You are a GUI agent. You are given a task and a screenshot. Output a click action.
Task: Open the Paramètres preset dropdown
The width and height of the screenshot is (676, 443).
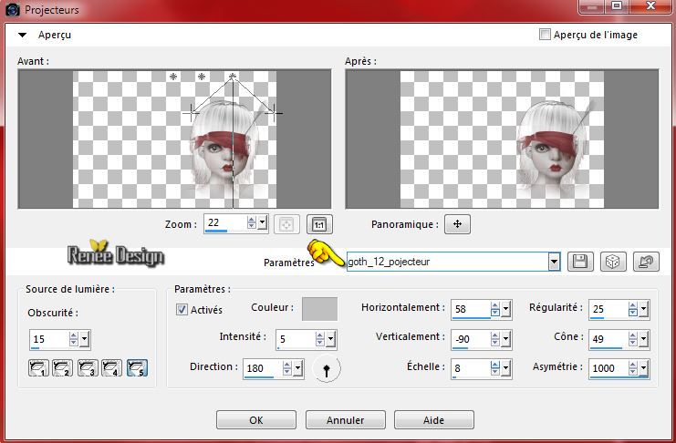[x=554, y=262]
